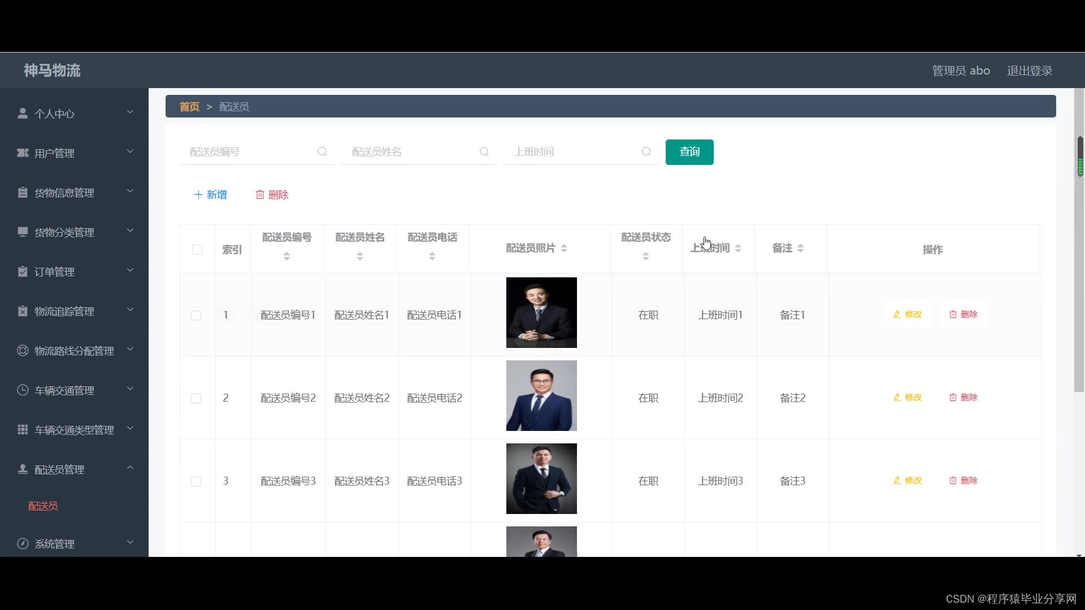Click the 系统管理 compass icon

click(23, 544)
